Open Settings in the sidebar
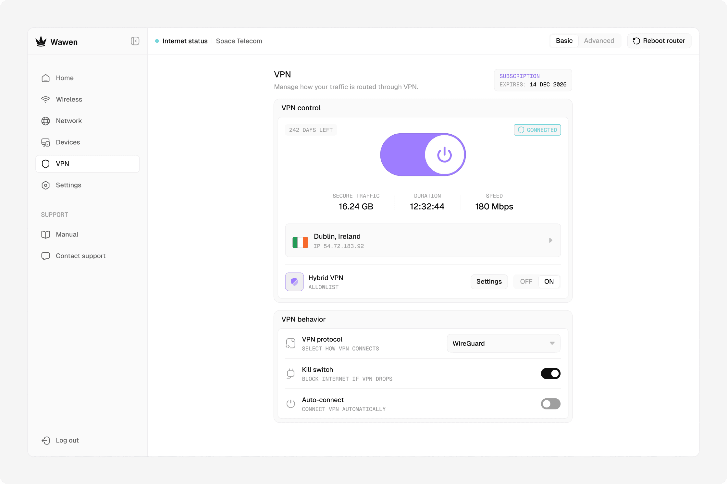 pos(68,185)
